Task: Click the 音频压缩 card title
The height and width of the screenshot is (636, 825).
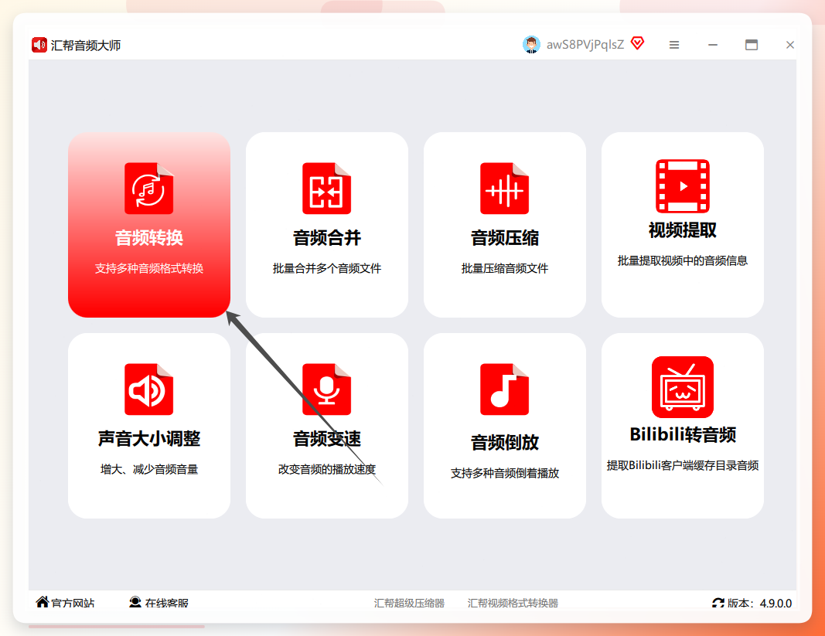Action: (505, 238)
